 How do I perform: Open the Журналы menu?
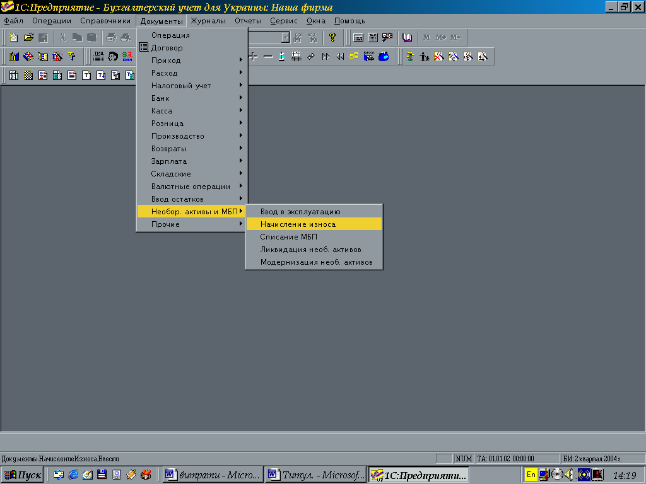(208, 21)
